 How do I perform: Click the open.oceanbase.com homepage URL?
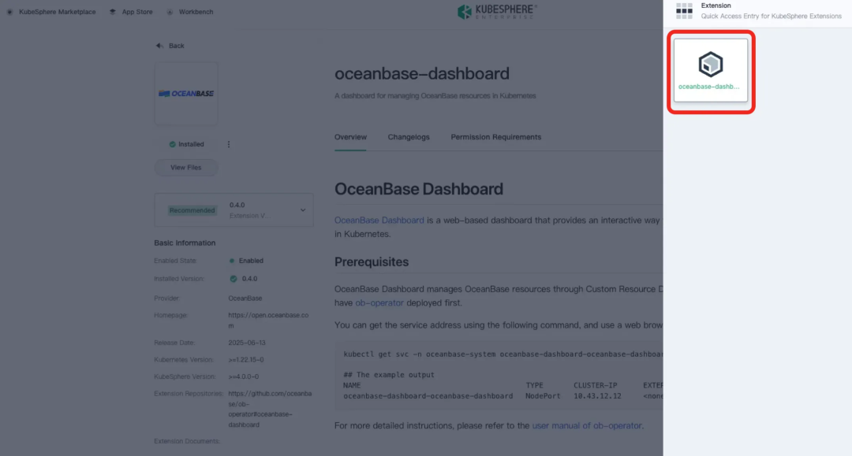tap(268, 321)
